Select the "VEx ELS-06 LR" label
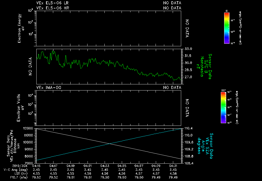Image resolution: width=262 pixels, height=181 pixels. click(x=52, y=3)
